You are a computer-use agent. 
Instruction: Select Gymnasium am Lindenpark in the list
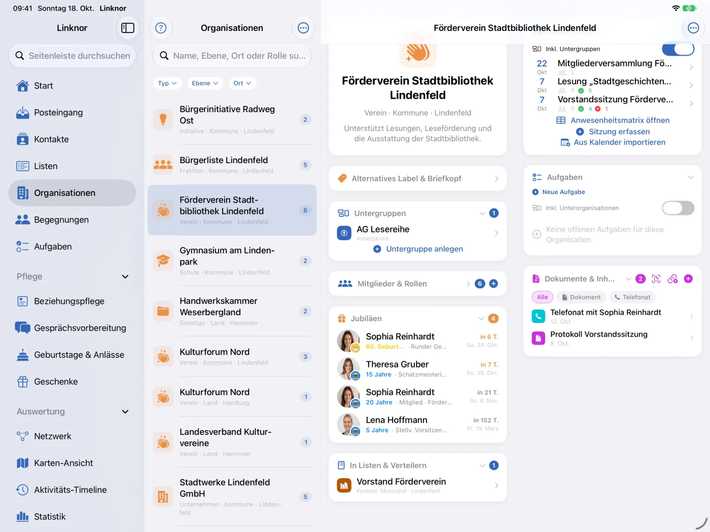click(232, 261)
